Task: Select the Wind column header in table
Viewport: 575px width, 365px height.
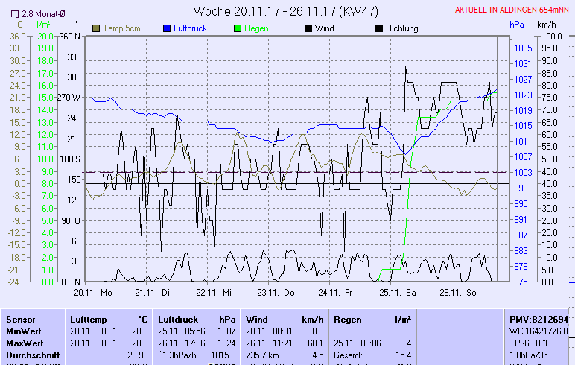Action: (x=256, y=319)
